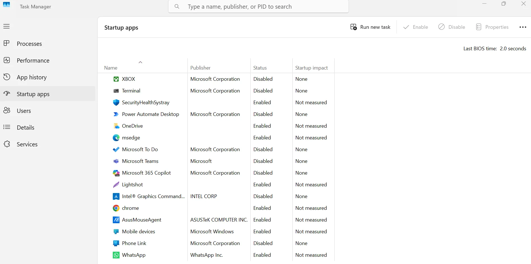Viewport: 531px width, 264px height.
Task: Click the Microsoft Teams icon
Action: (116, 161)
